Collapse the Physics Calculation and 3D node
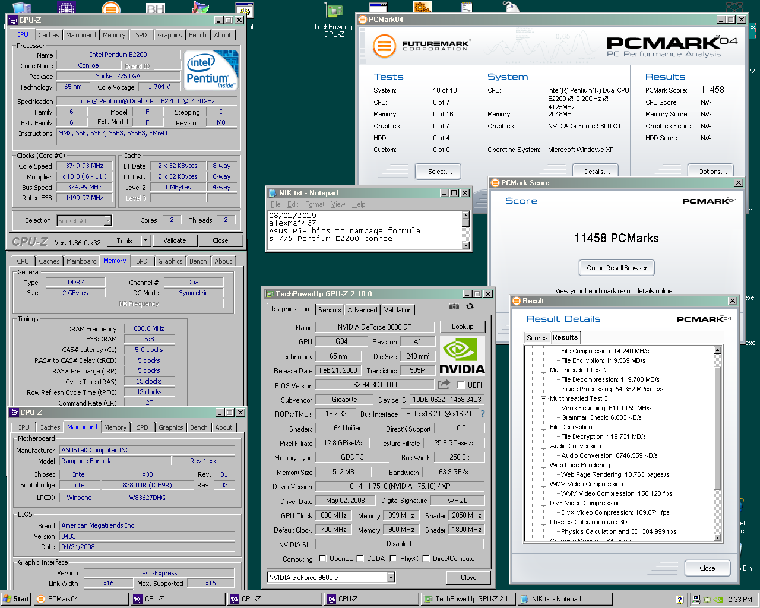 (x=543, y=522)
